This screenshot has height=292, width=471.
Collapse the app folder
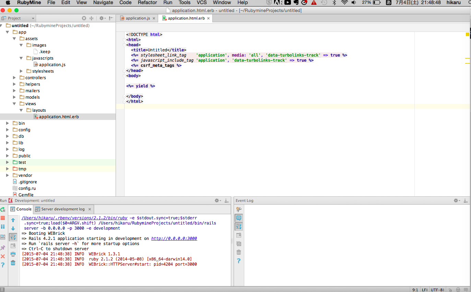pyautogui.click(x=8, y=32)
